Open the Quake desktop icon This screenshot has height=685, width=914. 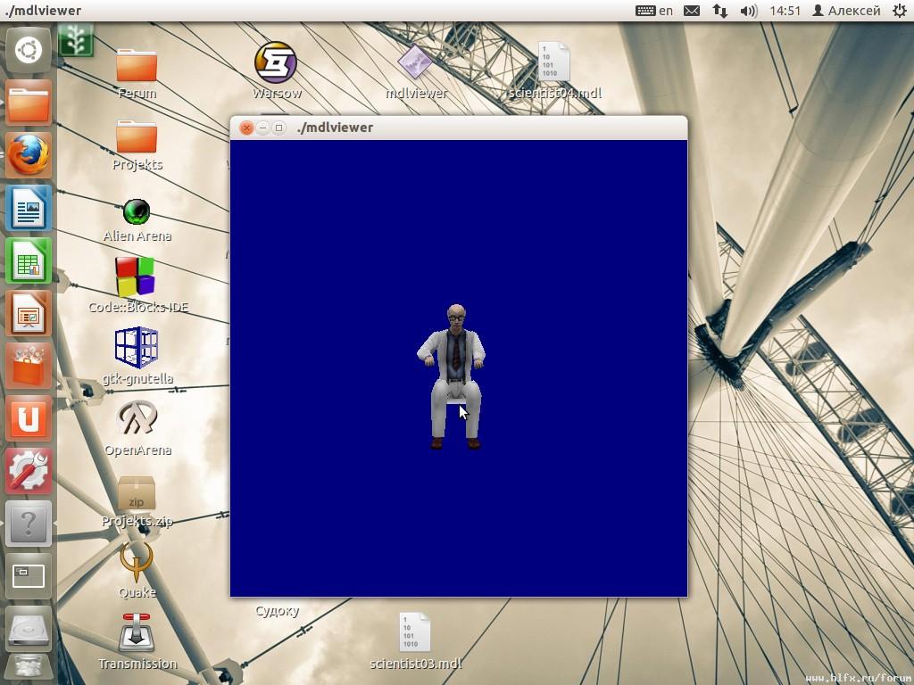pos(137,563)
